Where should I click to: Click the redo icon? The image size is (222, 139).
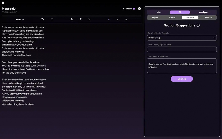pos(52,19)
